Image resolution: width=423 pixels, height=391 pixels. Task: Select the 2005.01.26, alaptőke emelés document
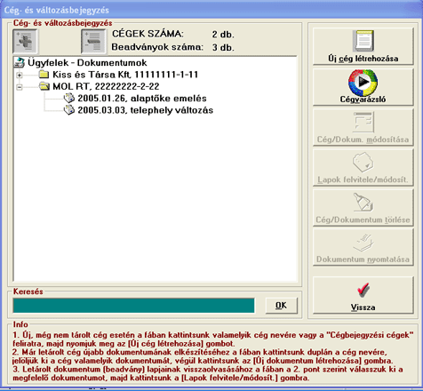[142, 99]
